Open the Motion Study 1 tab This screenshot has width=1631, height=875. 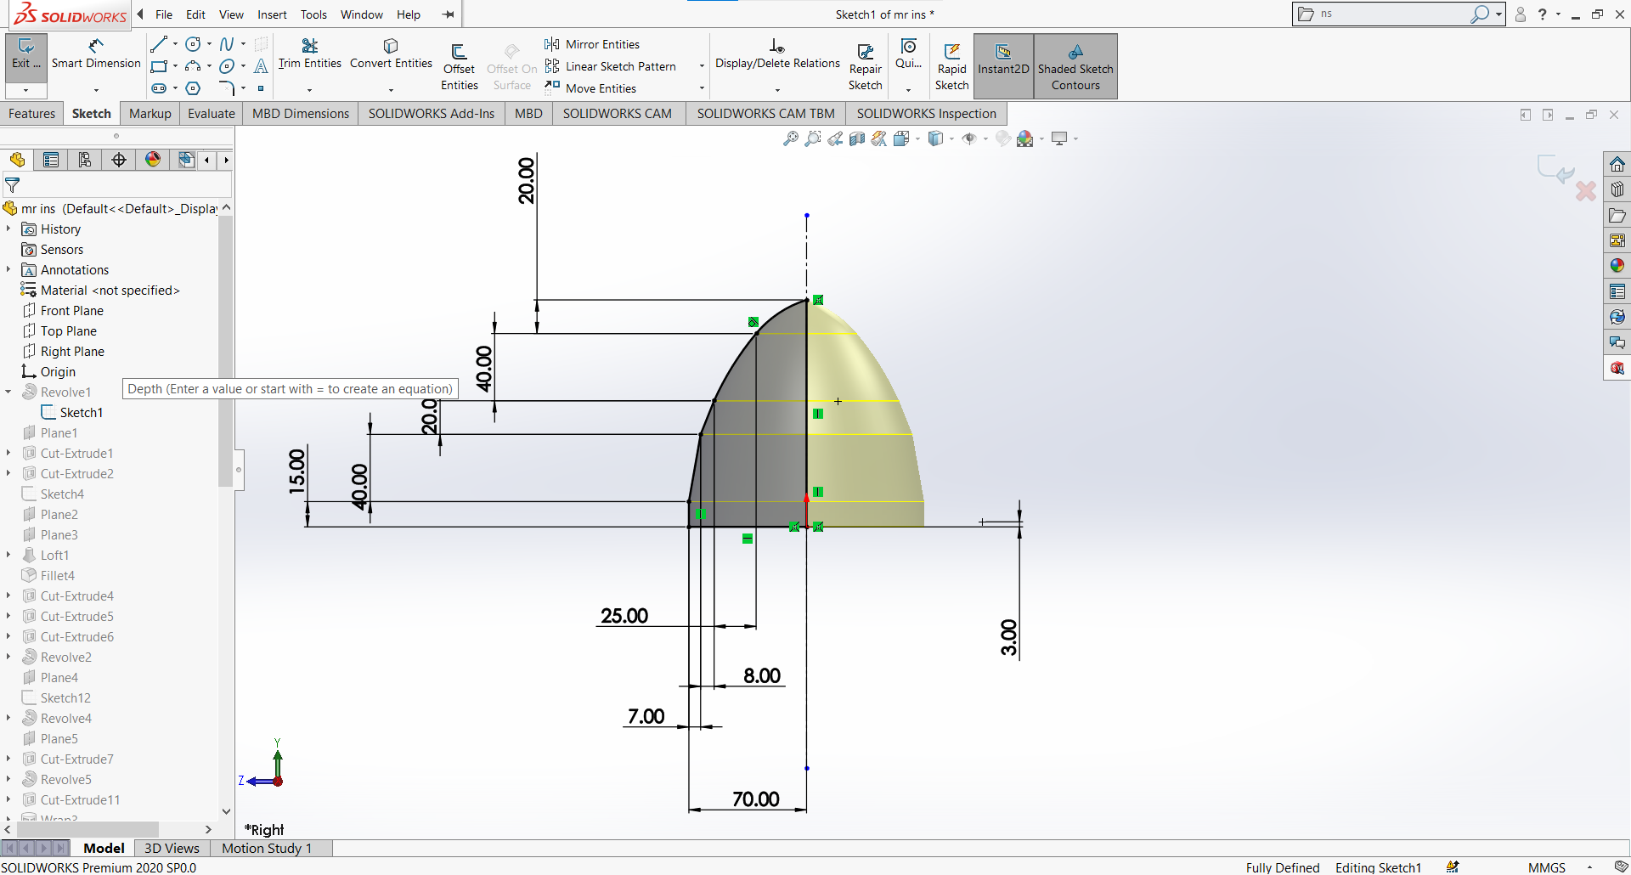267,848
